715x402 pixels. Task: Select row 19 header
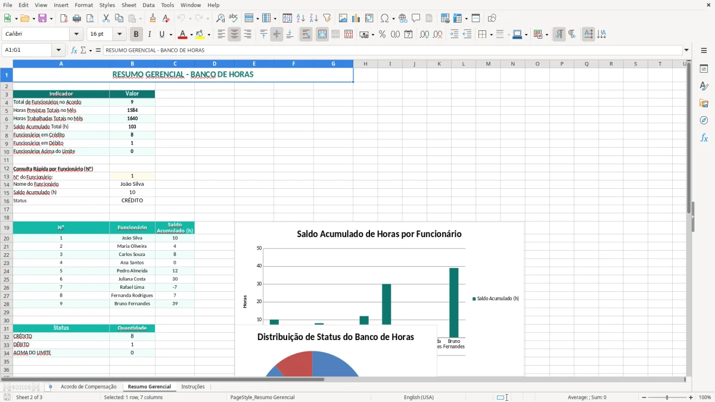(7, 228)
